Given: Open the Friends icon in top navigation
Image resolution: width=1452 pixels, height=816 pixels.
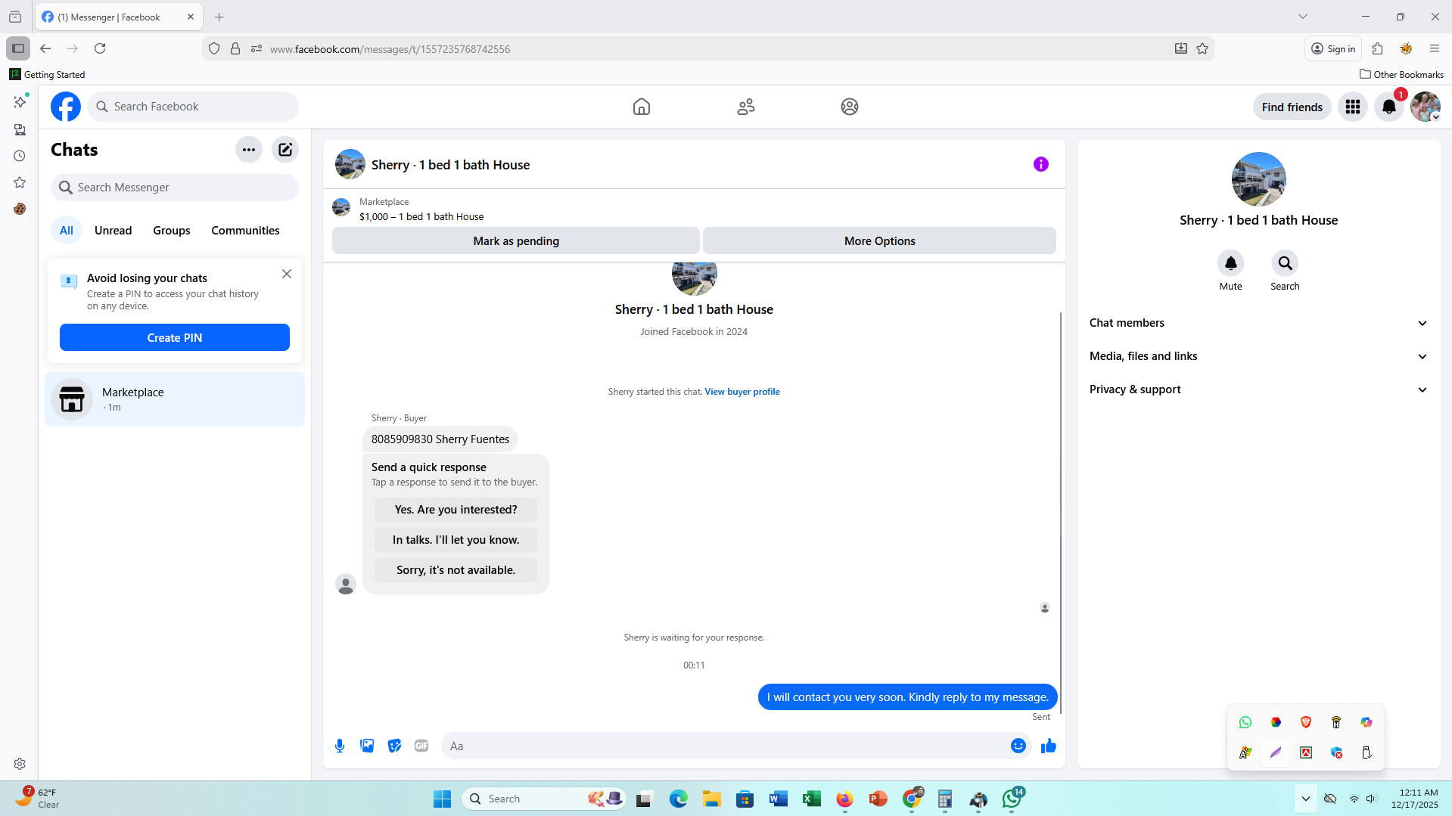Looking at the screenshot, I should coord(746,107).
